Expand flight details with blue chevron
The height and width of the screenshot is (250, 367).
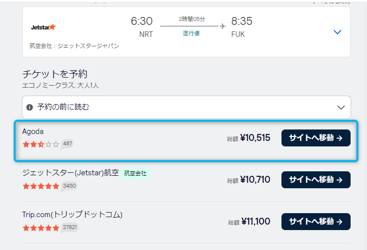[337, 32]
